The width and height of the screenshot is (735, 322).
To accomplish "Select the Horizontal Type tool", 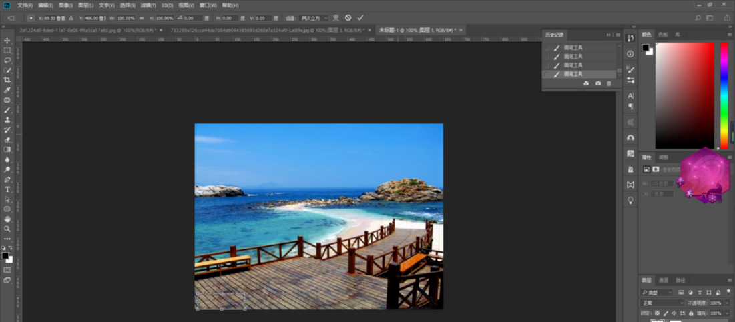I will 7,189.
